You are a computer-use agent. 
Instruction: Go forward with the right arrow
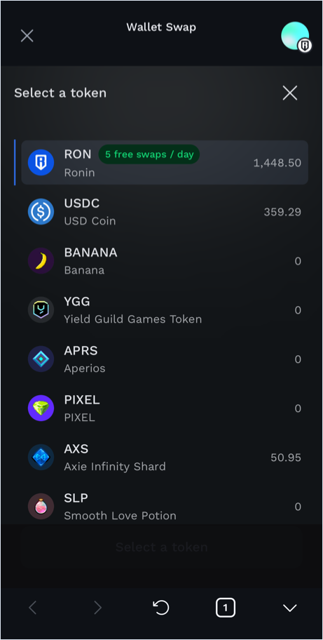click(x=97, y=608)
